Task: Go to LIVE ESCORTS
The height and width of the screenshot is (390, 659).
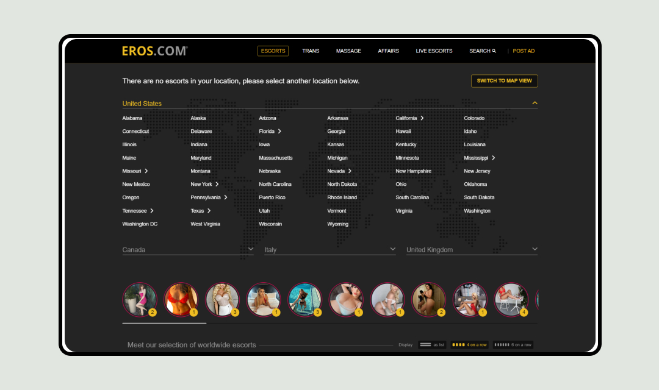Action: 434,51
